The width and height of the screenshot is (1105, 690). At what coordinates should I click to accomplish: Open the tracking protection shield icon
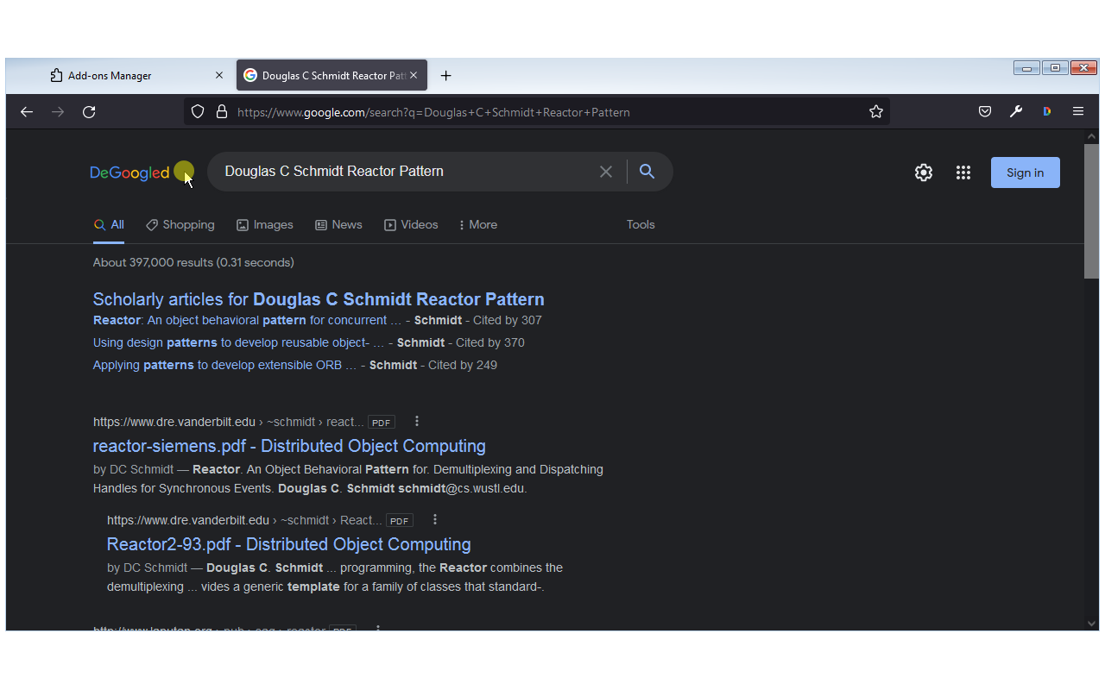point(198,112)
